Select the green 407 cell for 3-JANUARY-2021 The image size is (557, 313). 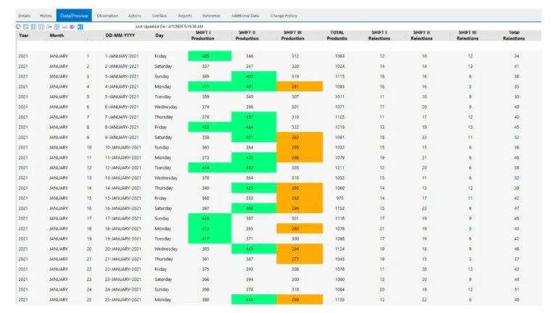pos(254,76)
